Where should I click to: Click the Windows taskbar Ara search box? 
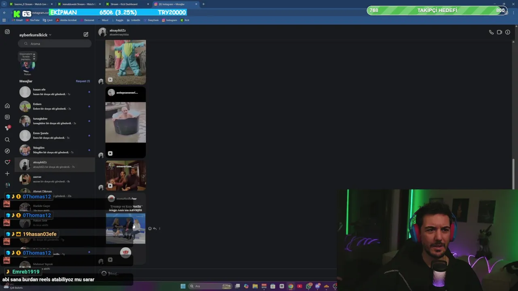point(210,286)
